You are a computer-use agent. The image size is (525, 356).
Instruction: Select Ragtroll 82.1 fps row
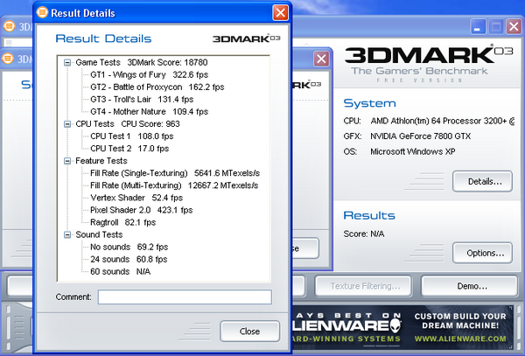(122, 222)
